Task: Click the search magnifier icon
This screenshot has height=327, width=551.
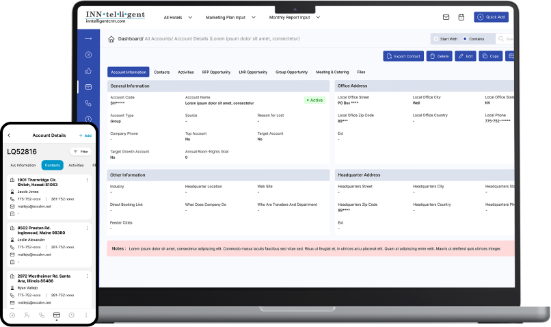Action: [x=500, y=39]
